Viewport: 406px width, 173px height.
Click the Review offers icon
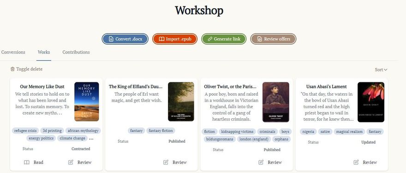[x=259, y=39]
